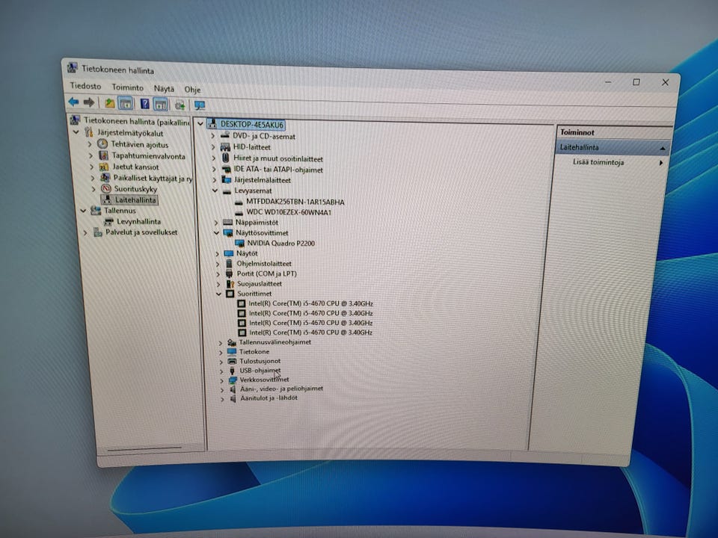This screenshot has height=538, width=718.
Task: Click the Jaetut kansiot shared folder icon
Action: pos(105,167)
